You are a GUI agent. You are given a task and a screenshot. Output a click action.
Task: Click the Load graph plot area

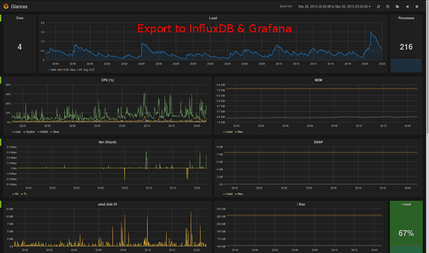[213, 41]
